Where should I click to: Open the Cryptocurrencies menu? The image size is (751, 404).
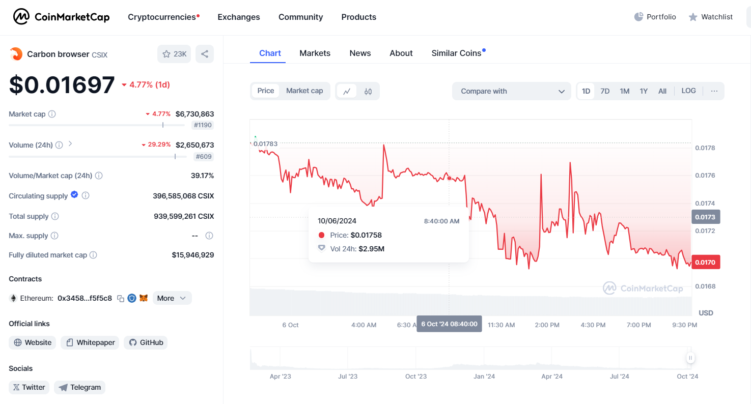(x=163, y=17)
